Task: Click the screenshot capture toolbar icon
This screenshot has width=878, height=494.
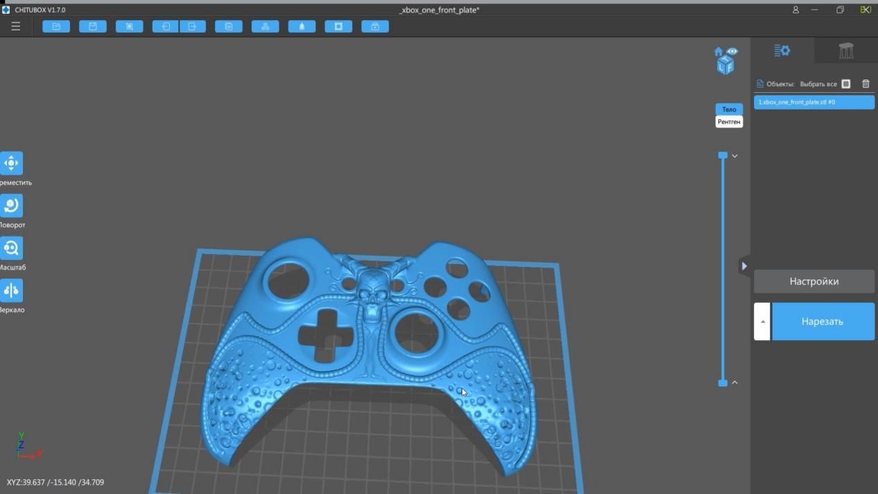Action: [130, 26]
